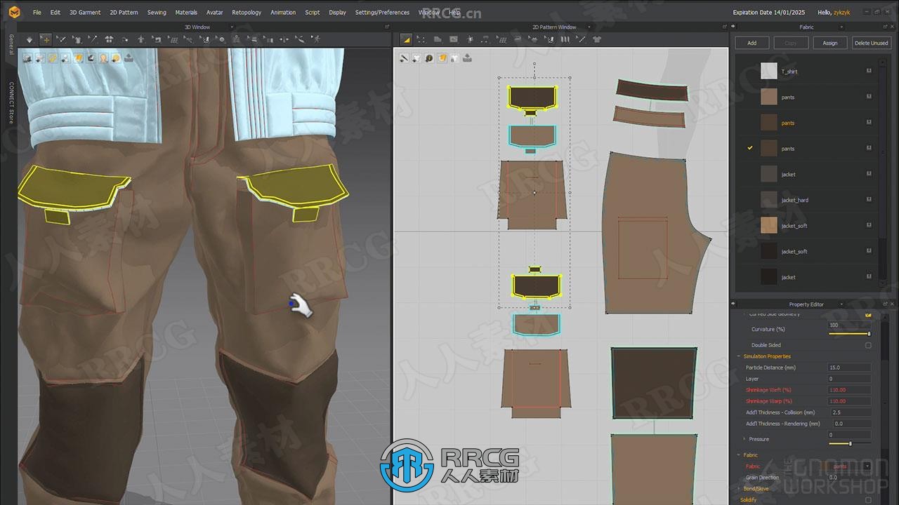
Task: Select the Edit Pattern yellow triangle tool
Action: coord(406,39)
